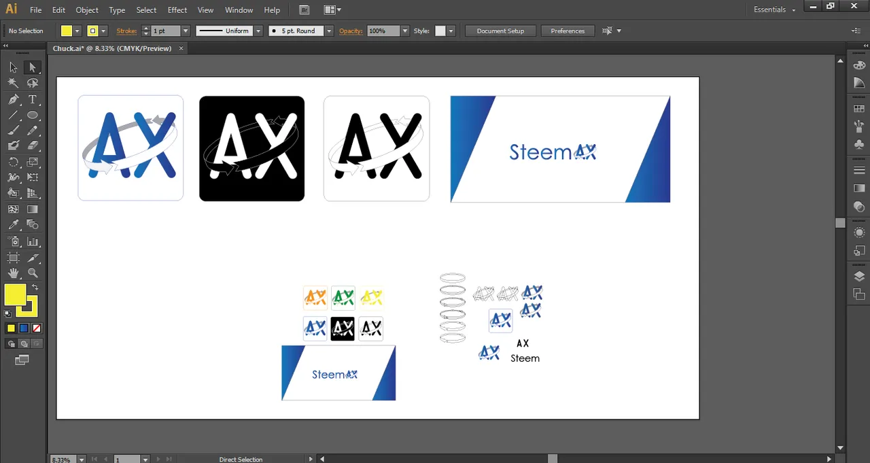Select the Pencil tool
870x463 pixels.
(x=32, y=131)
